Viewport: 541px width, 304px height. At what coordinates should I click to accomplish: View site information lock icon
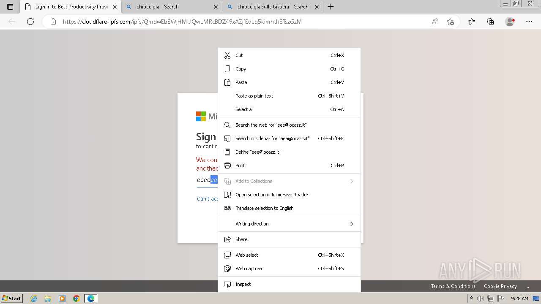[x=53, y=22]
